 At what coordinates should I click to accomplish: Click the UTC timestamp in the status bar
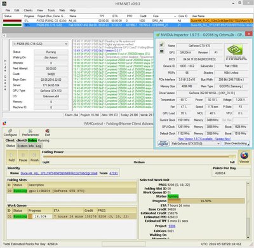coord(221,244)
